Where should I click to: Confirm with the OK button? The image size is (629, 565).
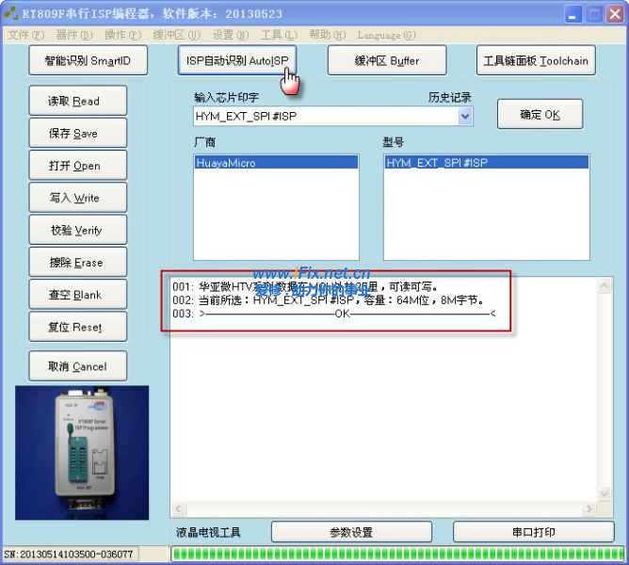click(540, 115)
